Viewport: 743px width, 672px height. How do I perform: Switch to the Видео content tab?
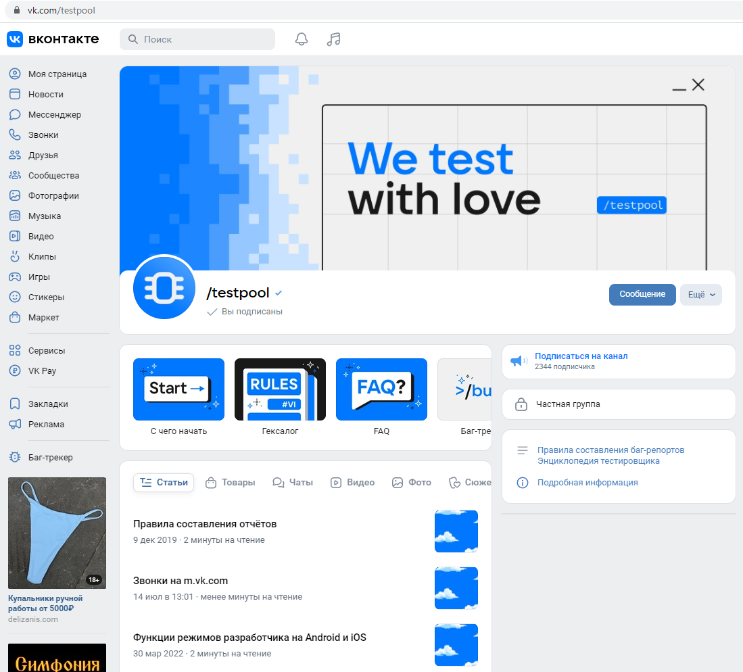[x=352, y=483]
